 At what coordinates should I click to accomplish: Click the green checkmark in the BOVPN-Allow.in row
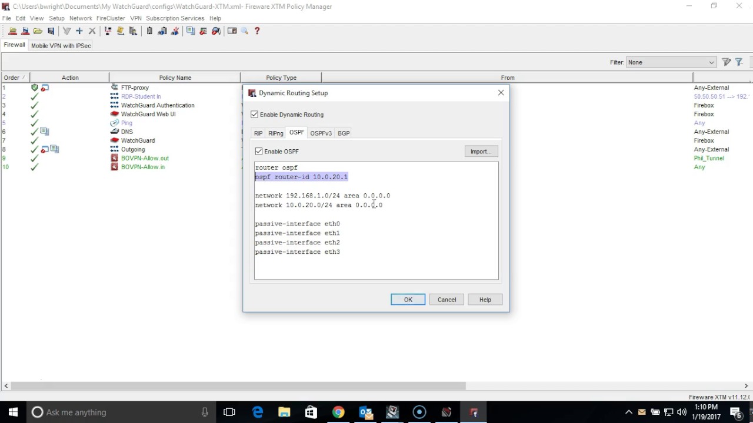tap(34, 167)
